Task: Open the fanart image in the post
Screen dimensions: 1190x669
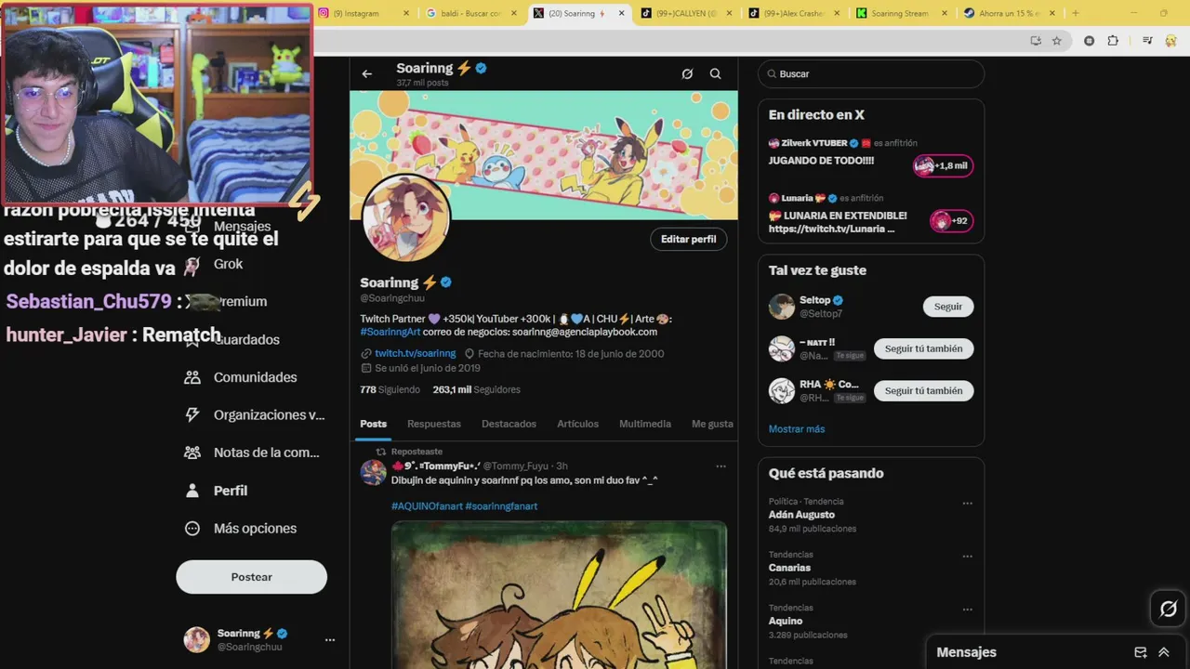Action: pyautogui.click(x=559, y=595)
